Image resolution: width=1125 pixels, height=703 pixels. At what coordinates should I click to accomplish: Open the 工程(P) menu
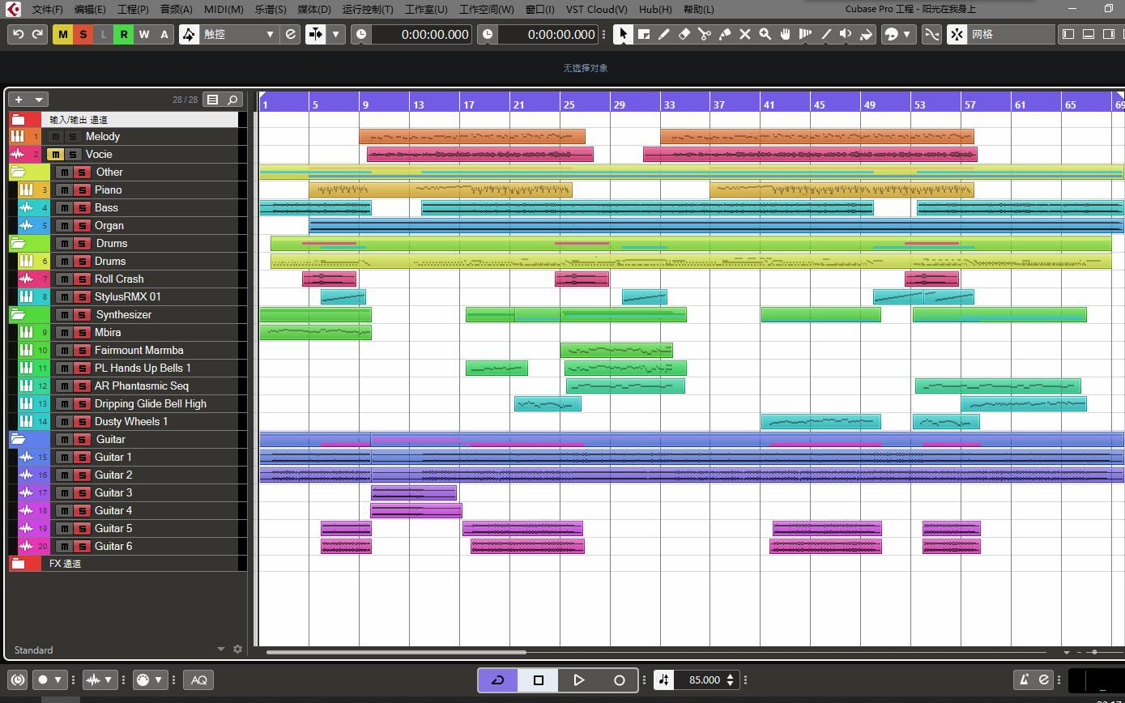pyautogui.click(x=133, y=9)
